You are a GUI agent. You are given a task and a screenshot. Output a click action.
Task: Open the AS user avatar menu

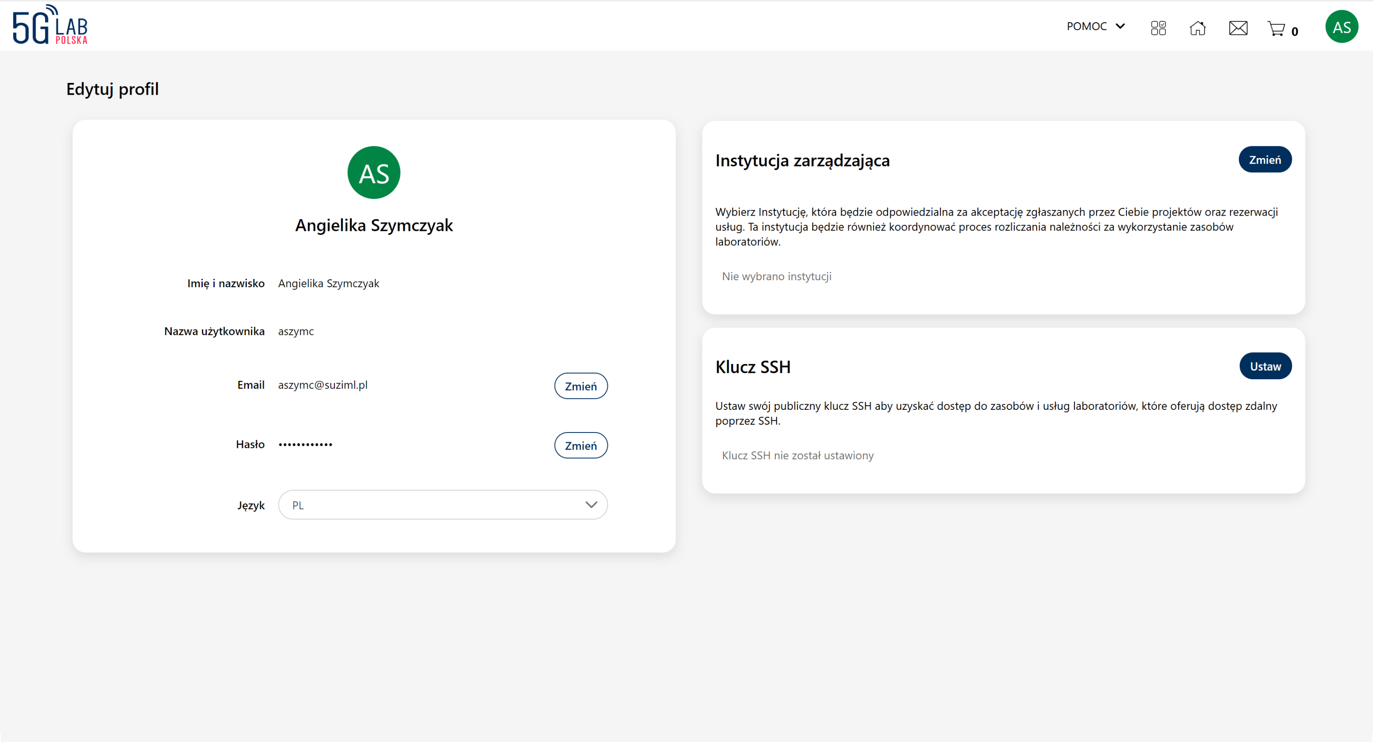point(1341,27)
